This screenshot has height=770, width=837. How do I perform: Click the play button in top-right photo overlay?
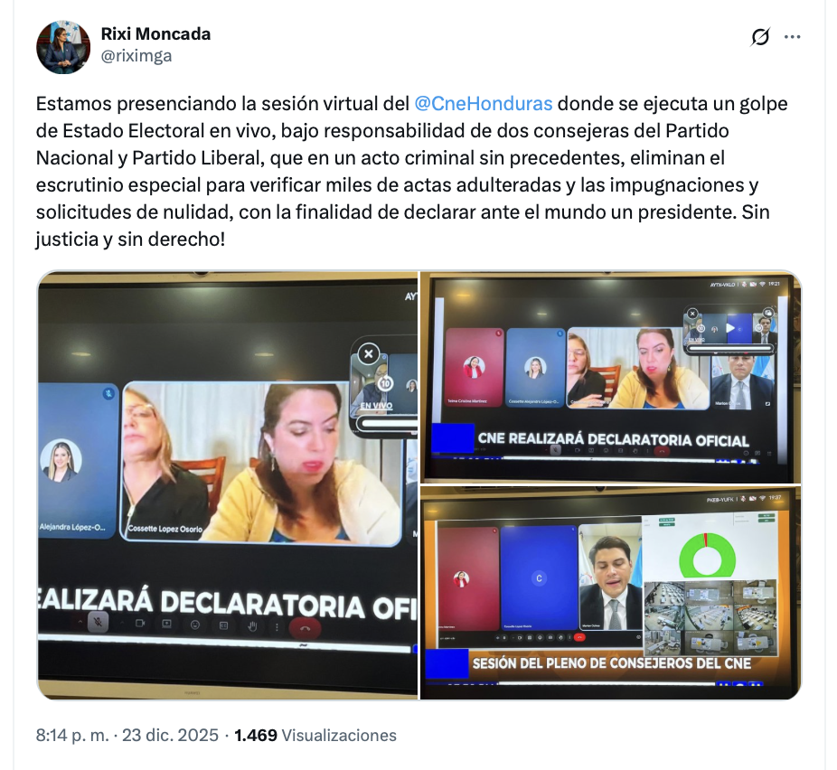730,328
